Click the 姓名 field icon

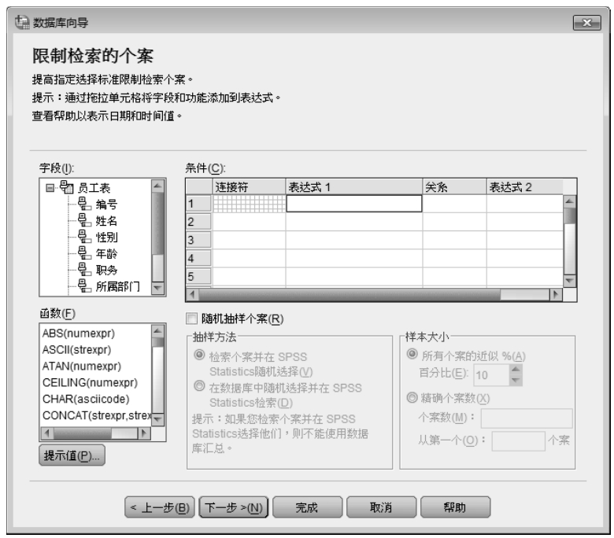(84, 220)
